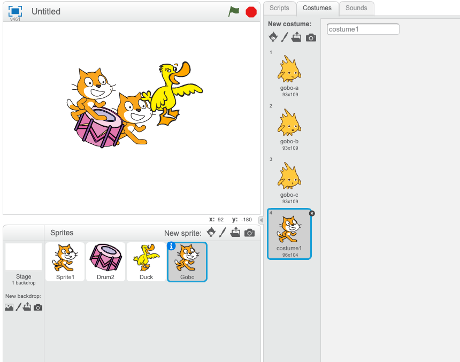Select the Drum2 sprite
This screenshot has height=362, width=460.
point(105,261)
